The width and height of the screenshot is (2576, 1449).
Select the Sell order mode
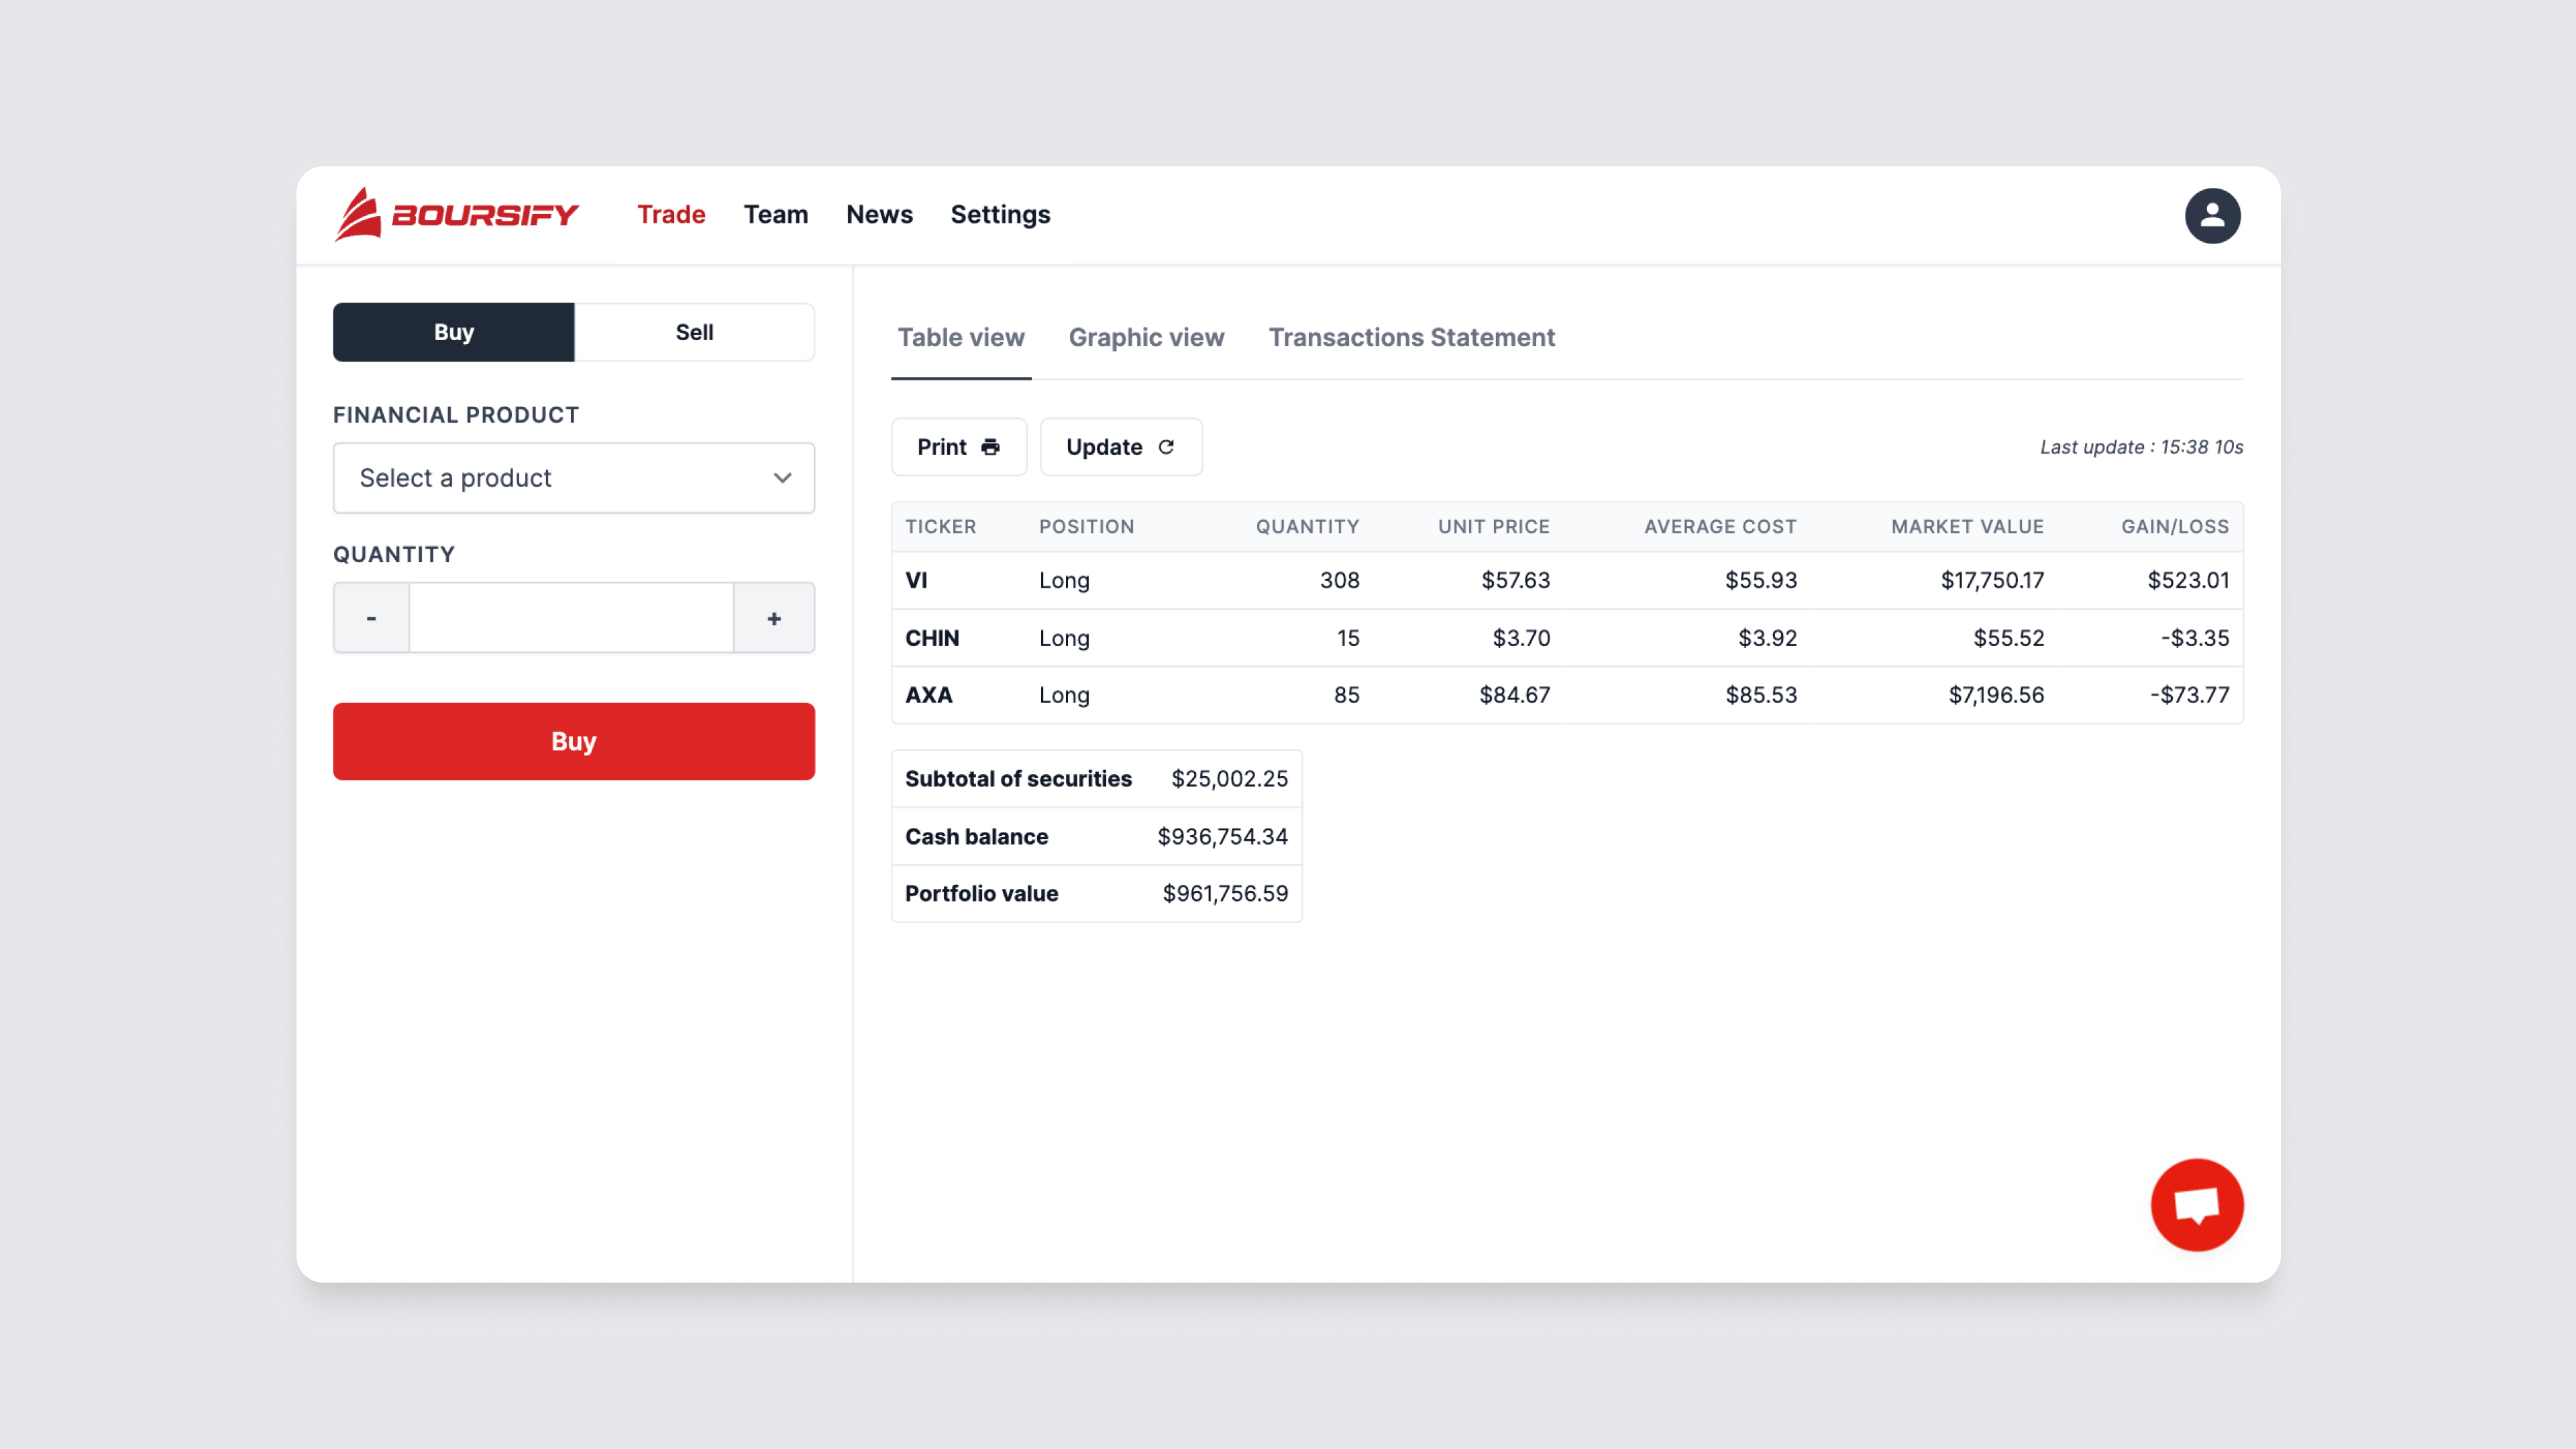693,332
